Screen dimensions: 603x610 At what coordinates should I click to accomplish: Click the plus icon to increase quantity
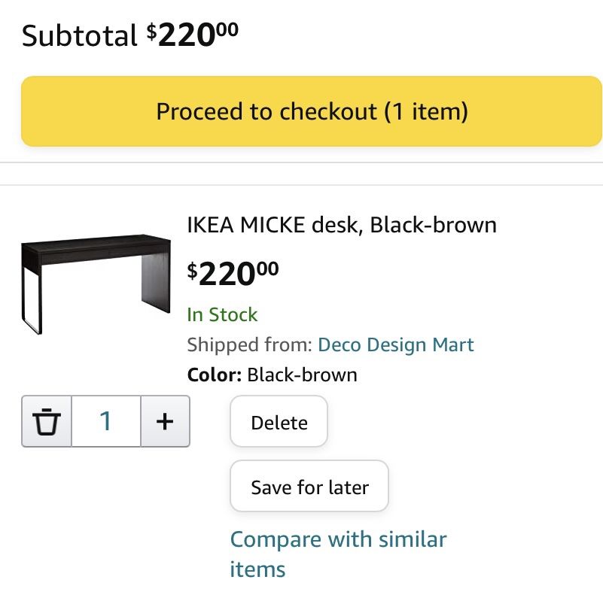pyautogui.click(x=165, y=422)
